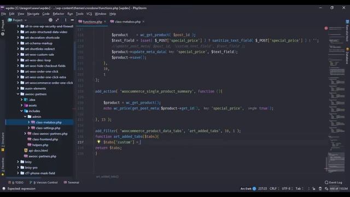Close the functions.php tab
This screenshot has height=197, width=350.
pos(105,22)
